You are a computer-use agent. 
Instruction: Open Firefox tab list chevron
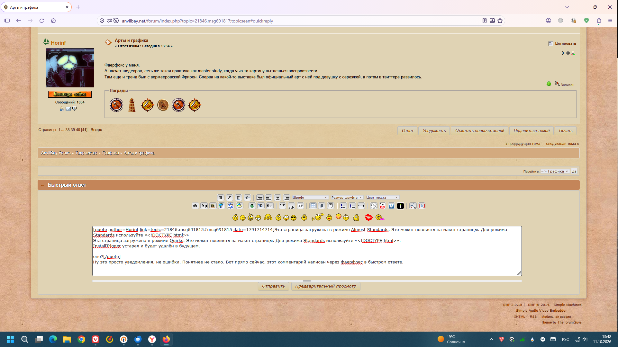(567, 7)
